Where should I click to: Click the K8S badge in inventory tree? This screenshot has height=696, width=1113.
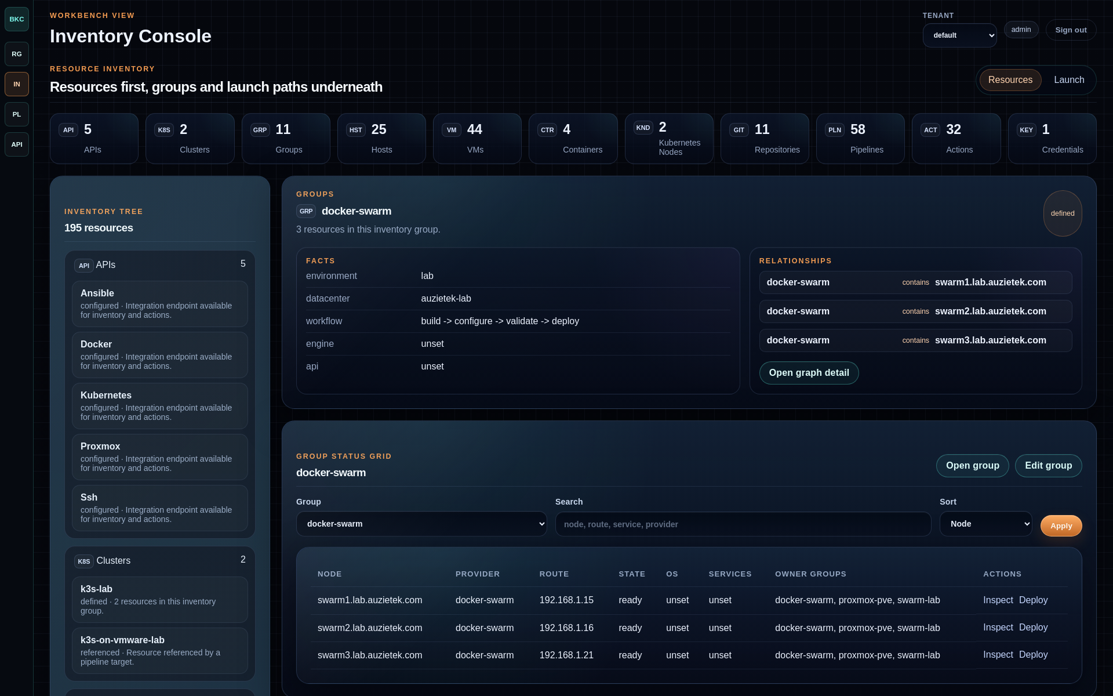(x=84, y=561)
